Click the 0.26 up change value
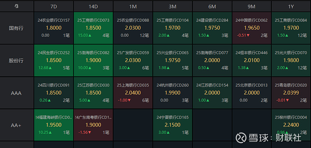 click(45, 100)
